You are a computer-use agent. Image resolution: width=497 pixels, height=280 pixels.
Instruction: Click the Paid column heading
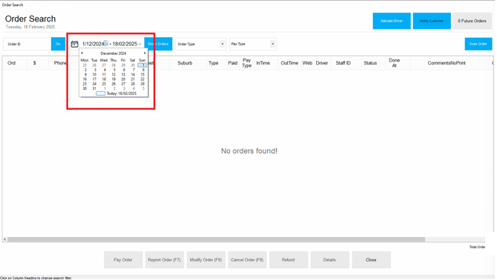click(x=233, y=63)
